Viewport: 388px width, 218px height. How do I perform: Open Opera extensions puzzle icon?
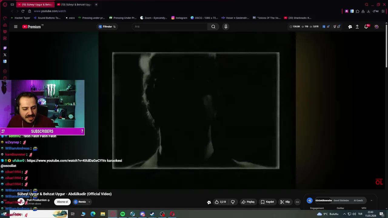pyautogui.click(x=358, y=11)
